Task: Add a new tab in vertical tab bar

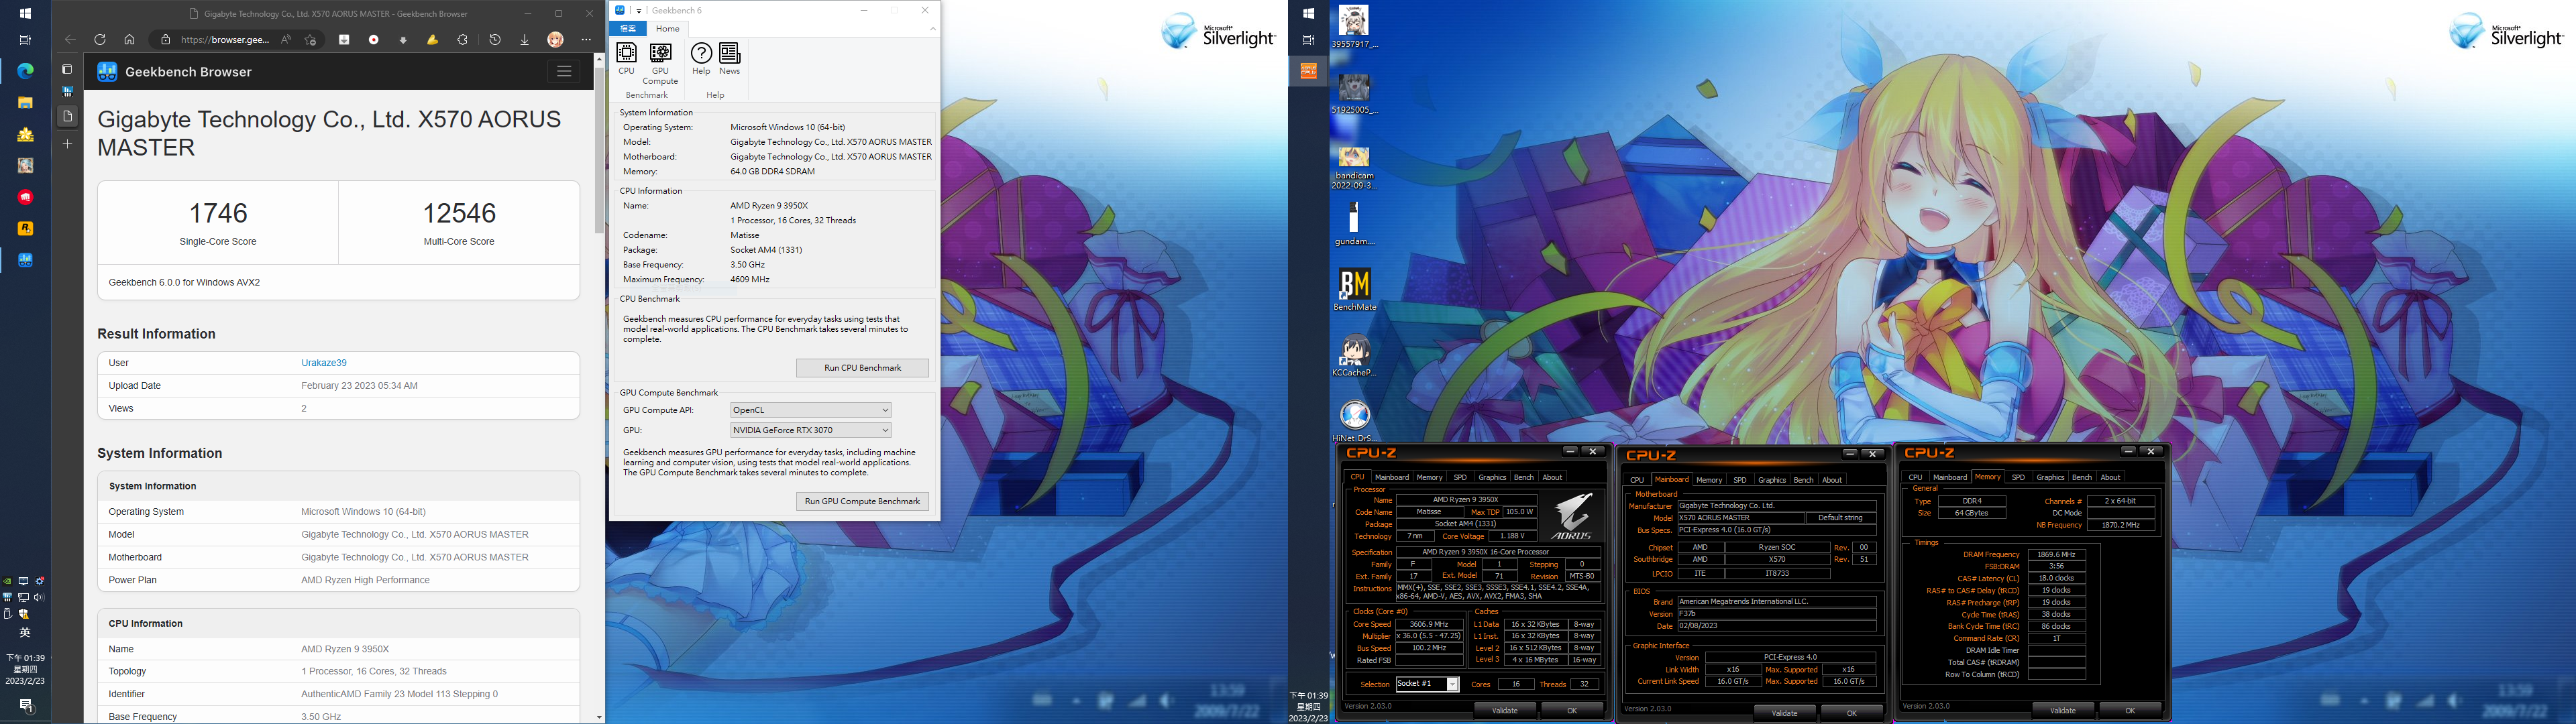Action: pos(67,144)
